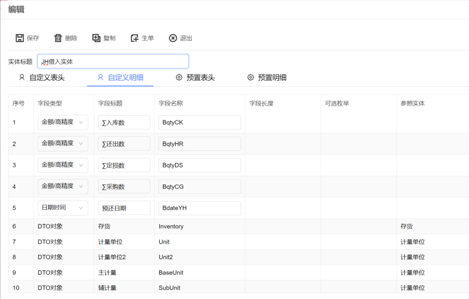Click the BdateYH field name box
This screenshot has height=299, width=469.
[x=198, y=208]
